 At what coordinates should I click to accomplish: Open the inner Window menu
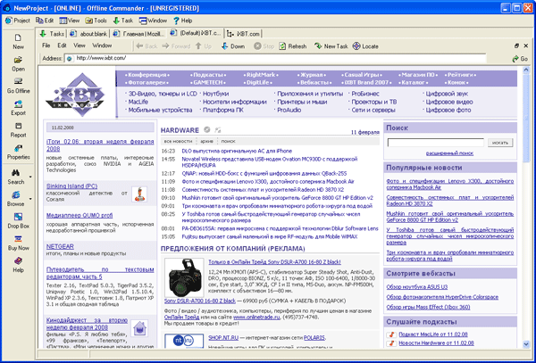[102, 45]
